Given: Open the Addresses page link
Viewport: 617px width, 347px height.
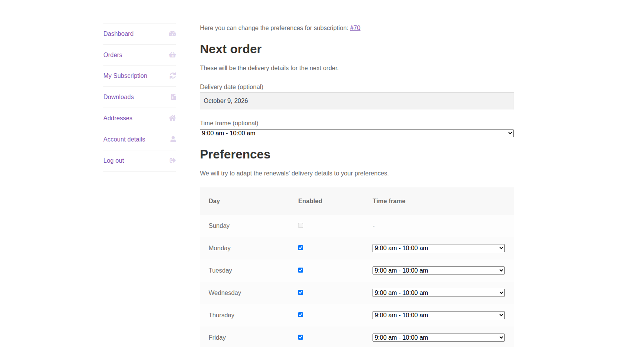Looking at the screenshot, I should (x=118, y=118).
